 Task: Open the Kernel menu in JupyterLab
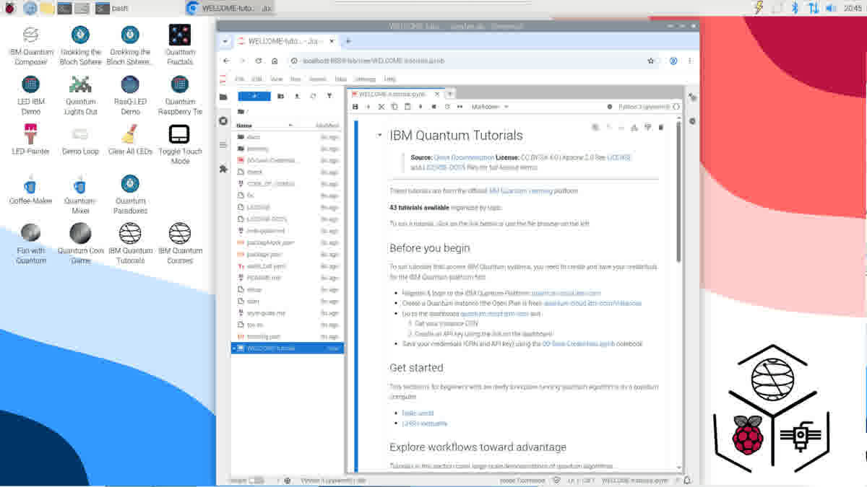pos(317,79)
